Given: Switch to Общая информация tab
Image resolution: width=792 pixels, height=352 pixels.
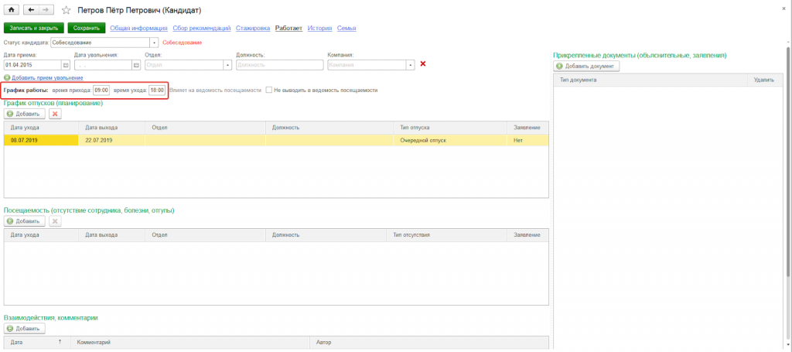Looking at the screenshot, I should (x=139, y=29).
